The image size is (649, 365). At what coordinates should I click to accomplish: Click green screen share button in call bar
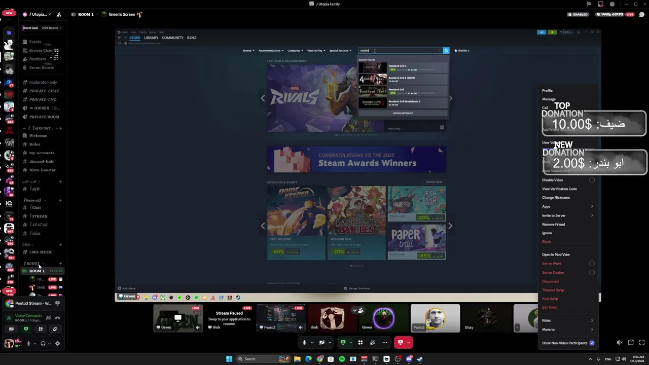click(343, 342)
